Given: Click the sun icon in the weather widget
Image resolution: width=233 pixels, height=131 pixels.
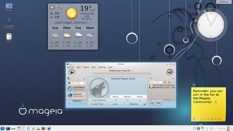Looking at the screenshot, I should (72, 13).
